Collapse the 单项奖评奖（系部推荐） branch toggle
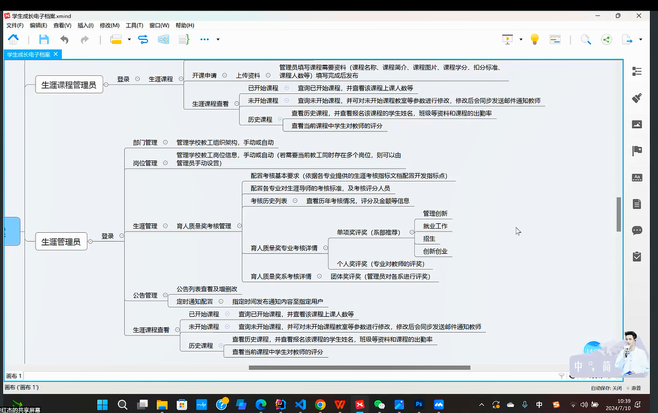 coord(411,232)
